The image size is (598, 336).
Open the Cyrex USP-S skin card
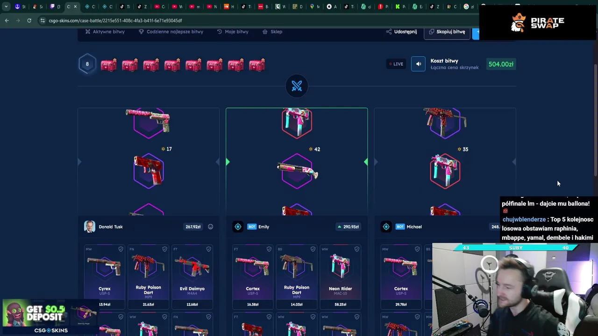pos(105,277)
